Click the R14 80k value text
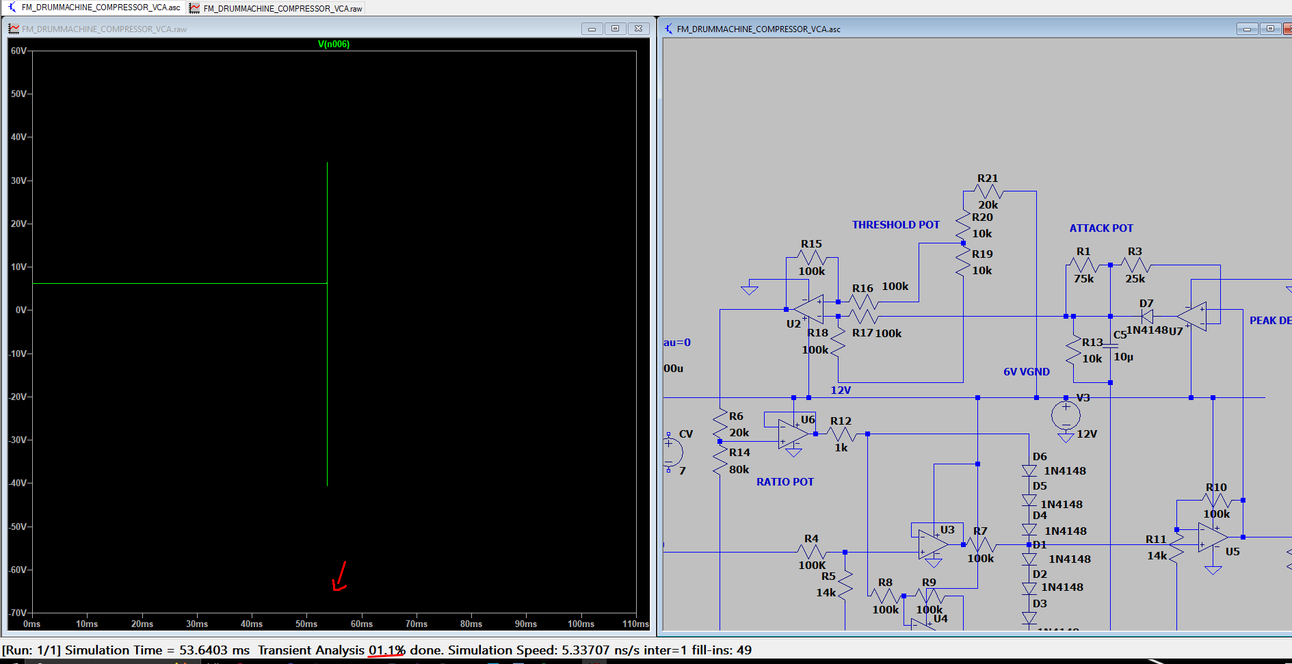The height and width of the screenshot is (664, 1292). (x=739, y=470)
